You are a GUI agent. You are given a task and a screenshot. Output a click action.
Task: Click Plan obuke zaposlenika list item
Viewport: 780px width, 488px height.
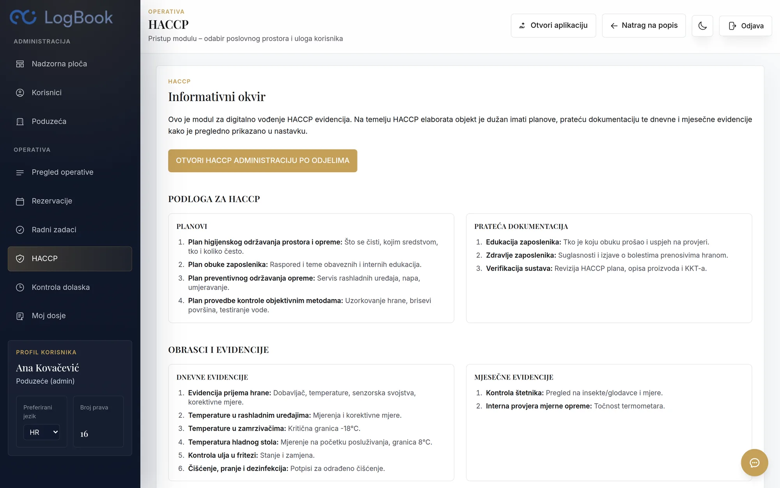[305, 265]
